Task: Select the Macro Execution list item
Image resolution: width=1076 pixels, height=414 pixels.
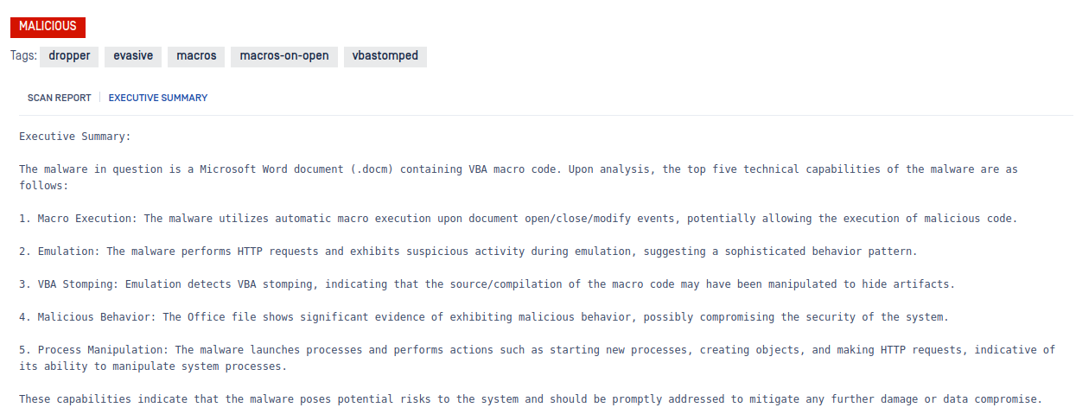Action: 519,219
